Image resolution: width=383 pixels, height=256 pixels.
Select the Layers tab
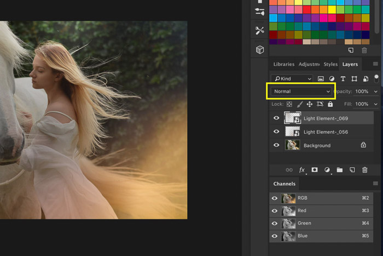pos(350,64)
